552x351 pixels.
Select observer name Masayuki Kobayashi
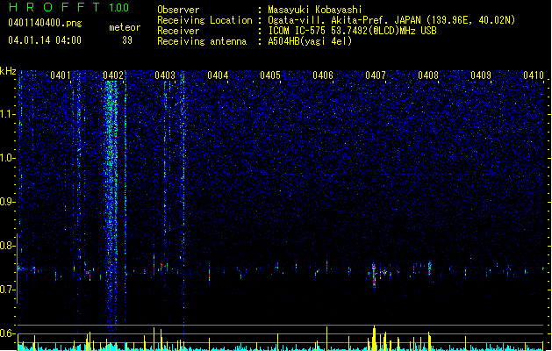(x=315, y=10)
